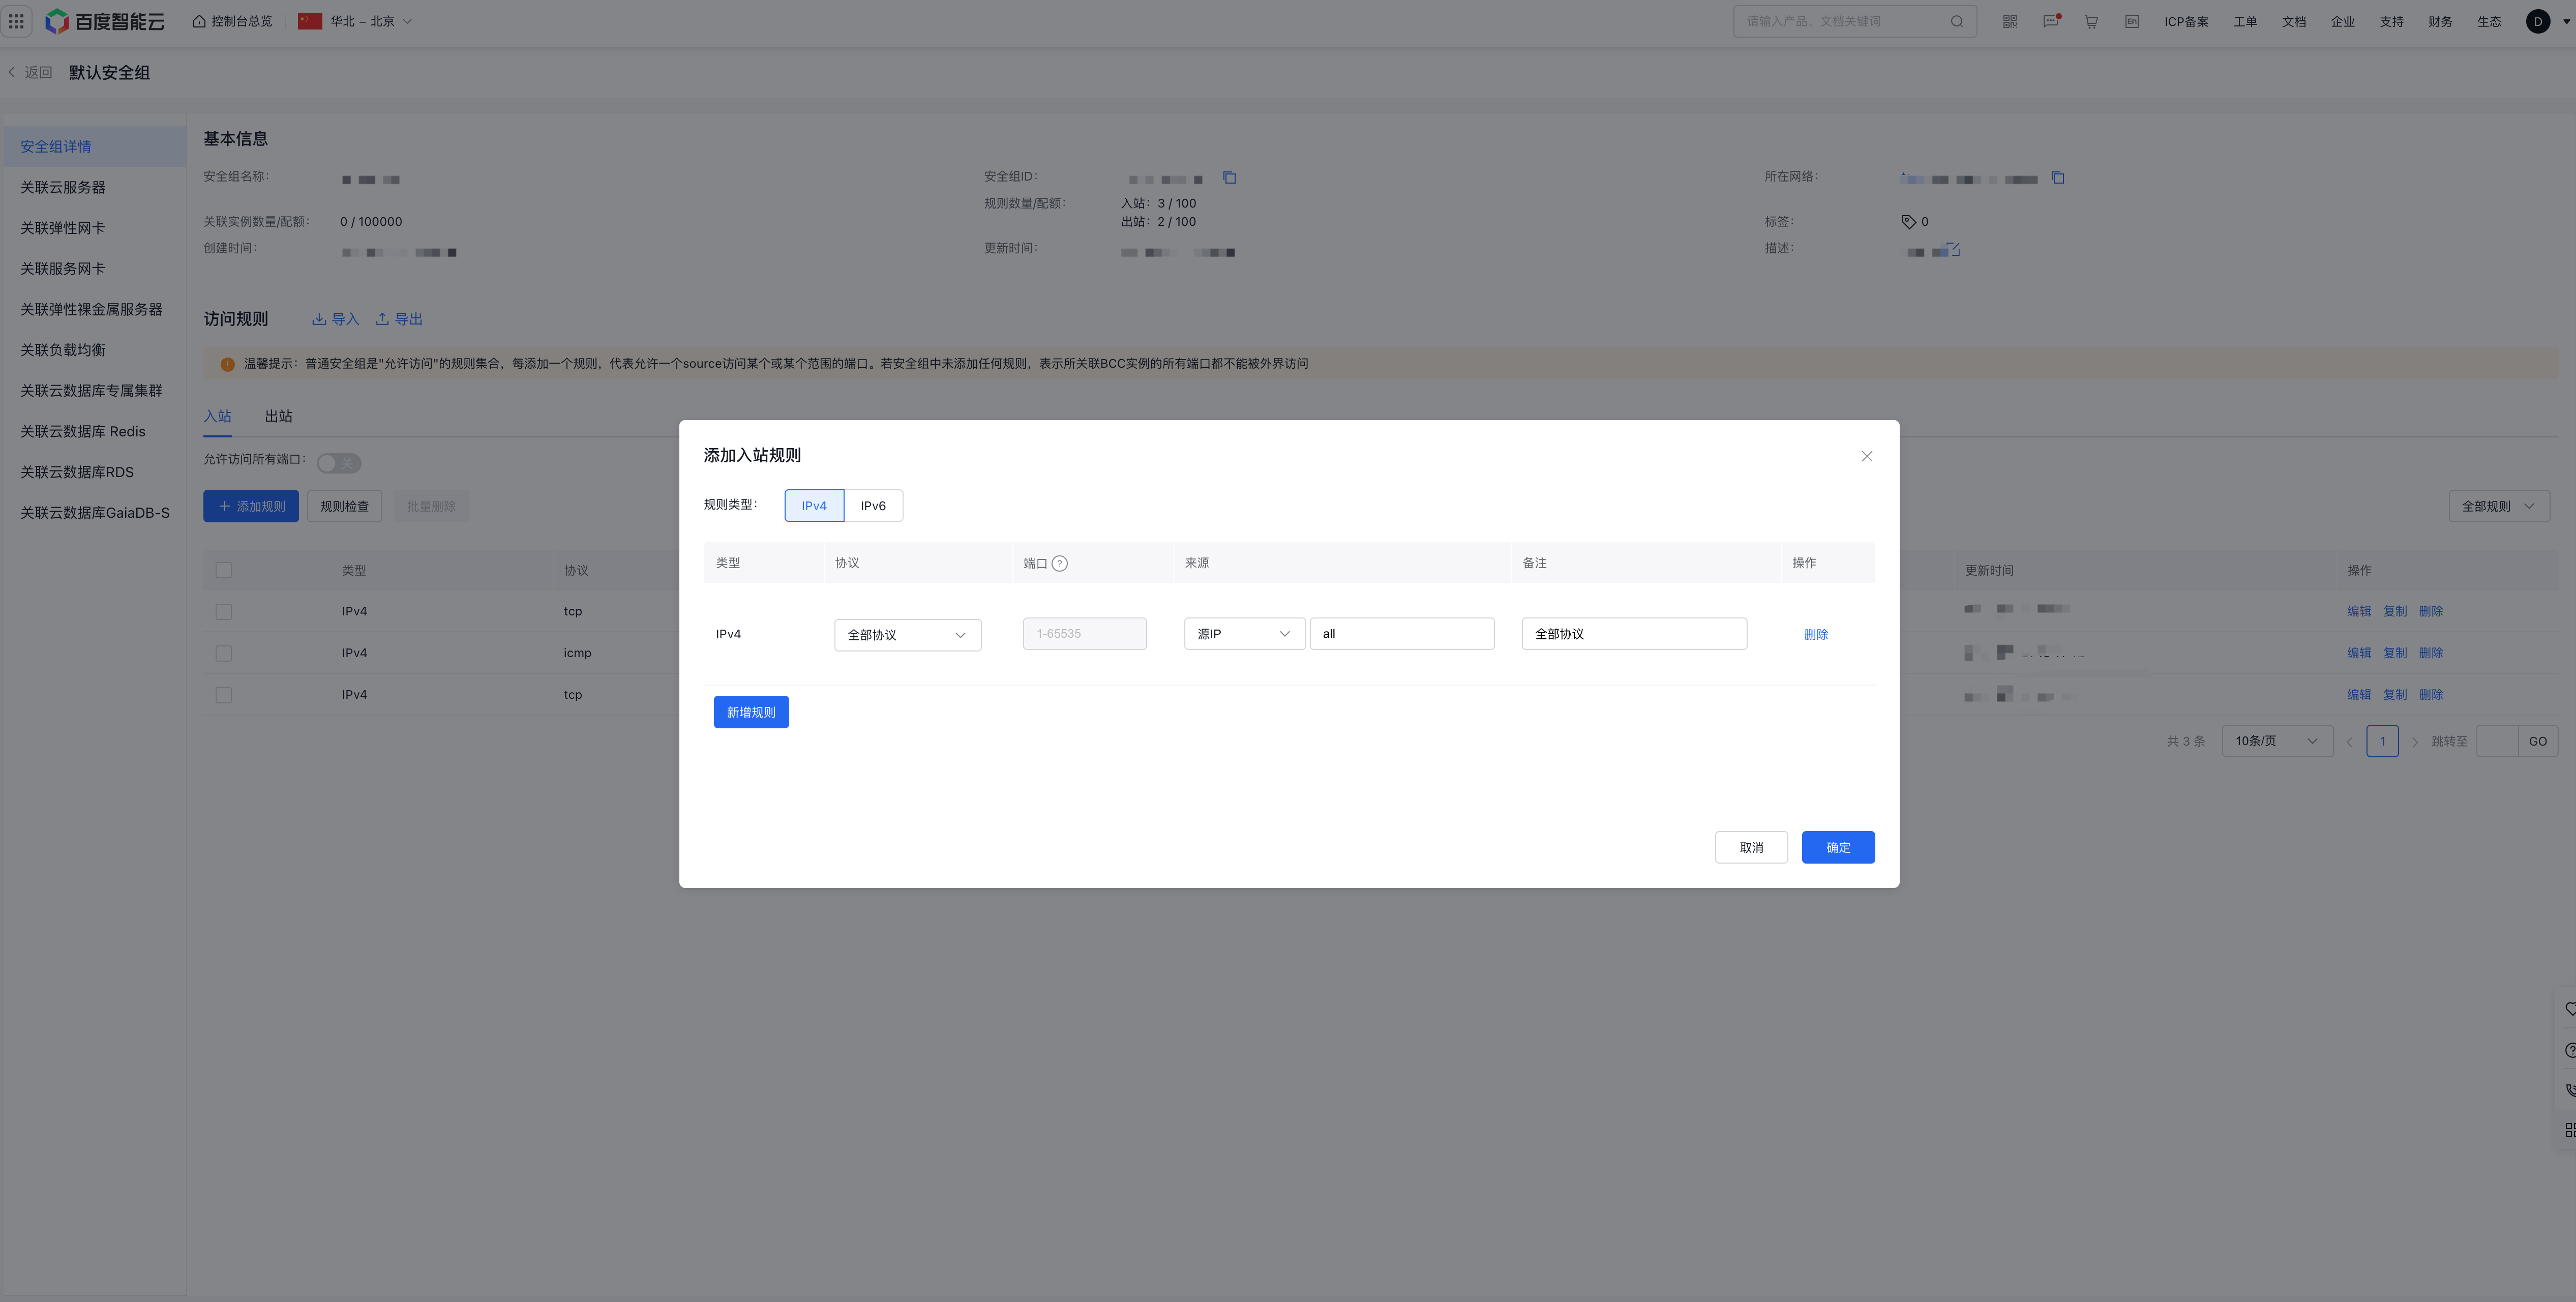This screenshot has height=1302, width=2576.
Task: Click the source IP input field
Action: 1401,634
